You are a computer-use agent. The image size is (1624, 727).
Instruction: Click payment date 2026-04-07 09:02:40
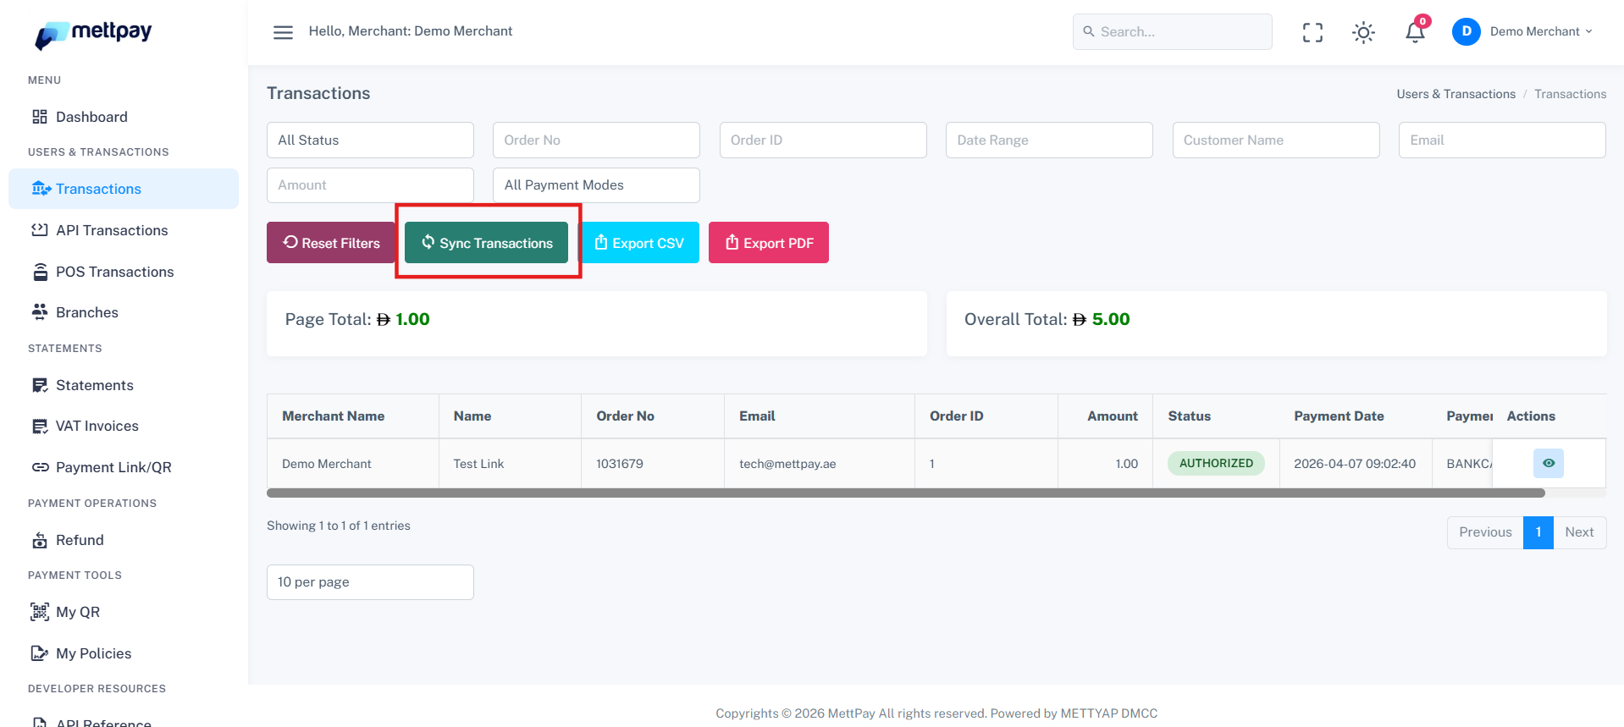(x=1355, y=464)
